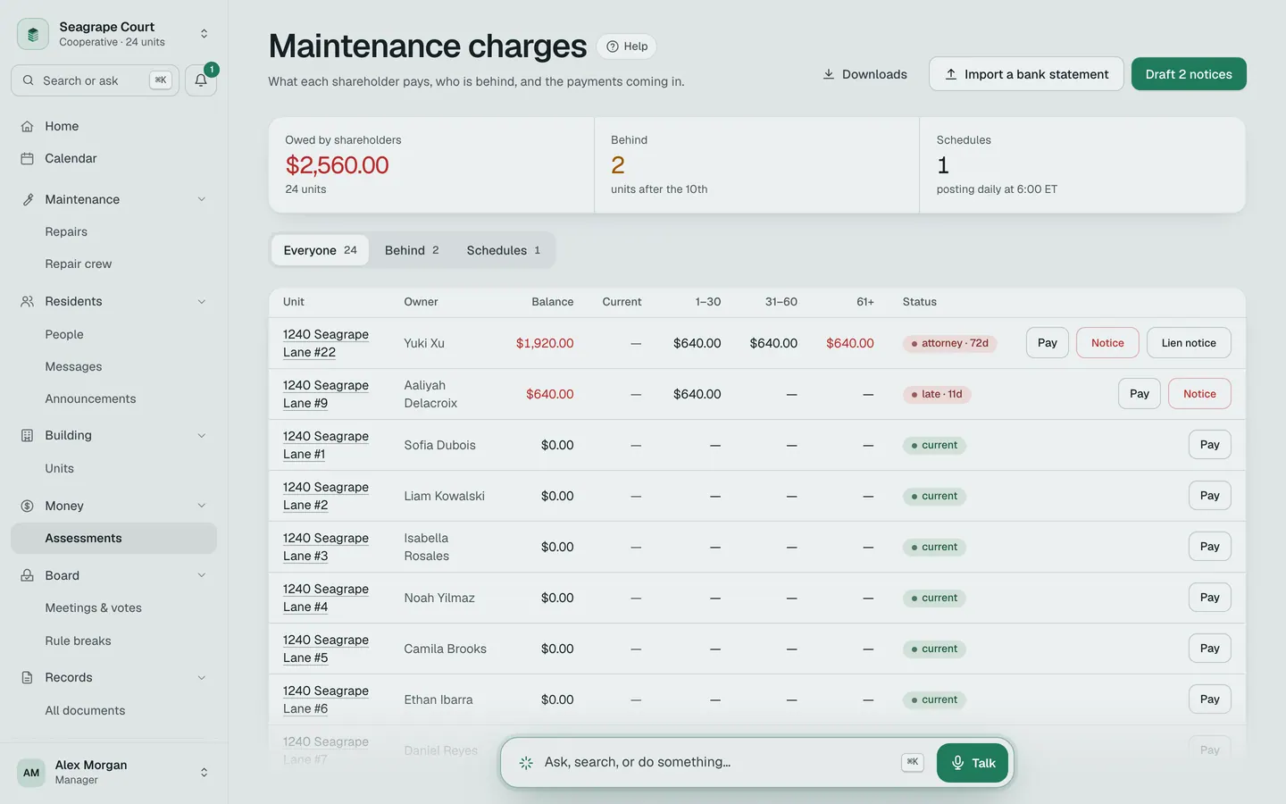Image resolution: width=1286 pixels, height=804 pixels.
Task: Click the Seagrape Court cooperative logo
Action: 33,34
